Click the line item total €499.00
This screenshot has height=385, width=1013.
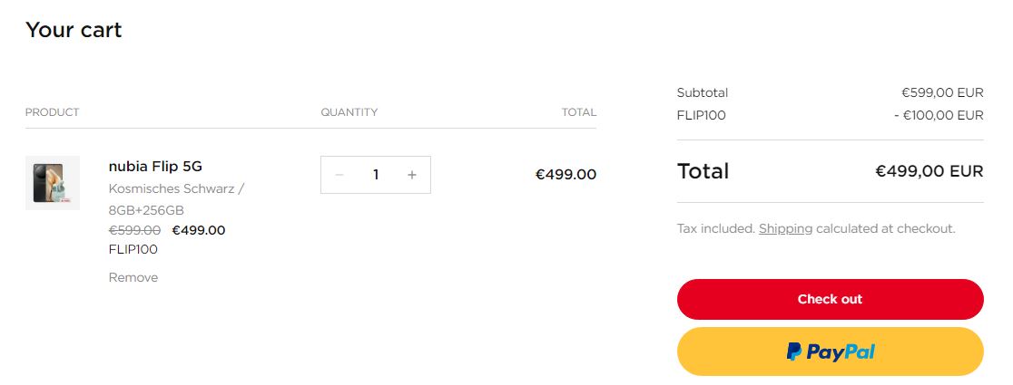tap(566, 175)
